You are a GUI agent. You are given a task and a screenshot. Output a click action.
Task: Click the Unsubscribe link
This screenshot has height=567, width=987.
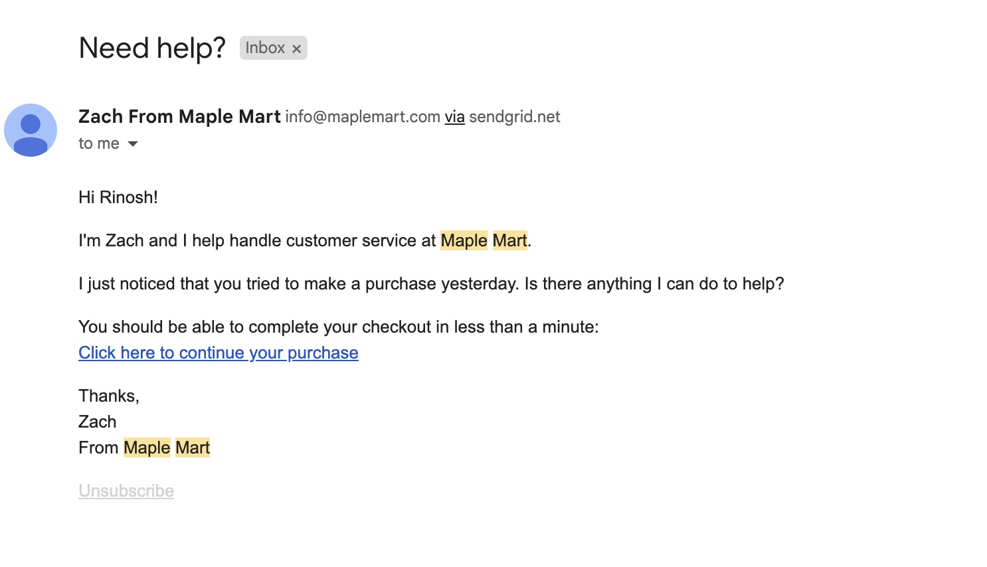[126, 491]
